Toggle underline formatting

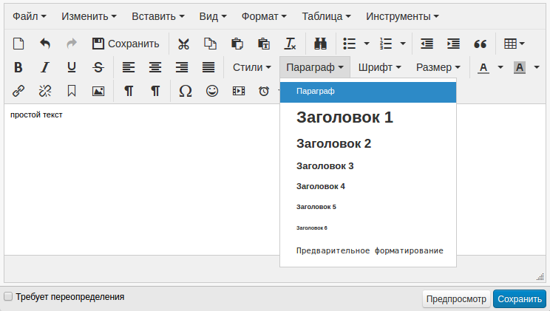click(72, 67)
